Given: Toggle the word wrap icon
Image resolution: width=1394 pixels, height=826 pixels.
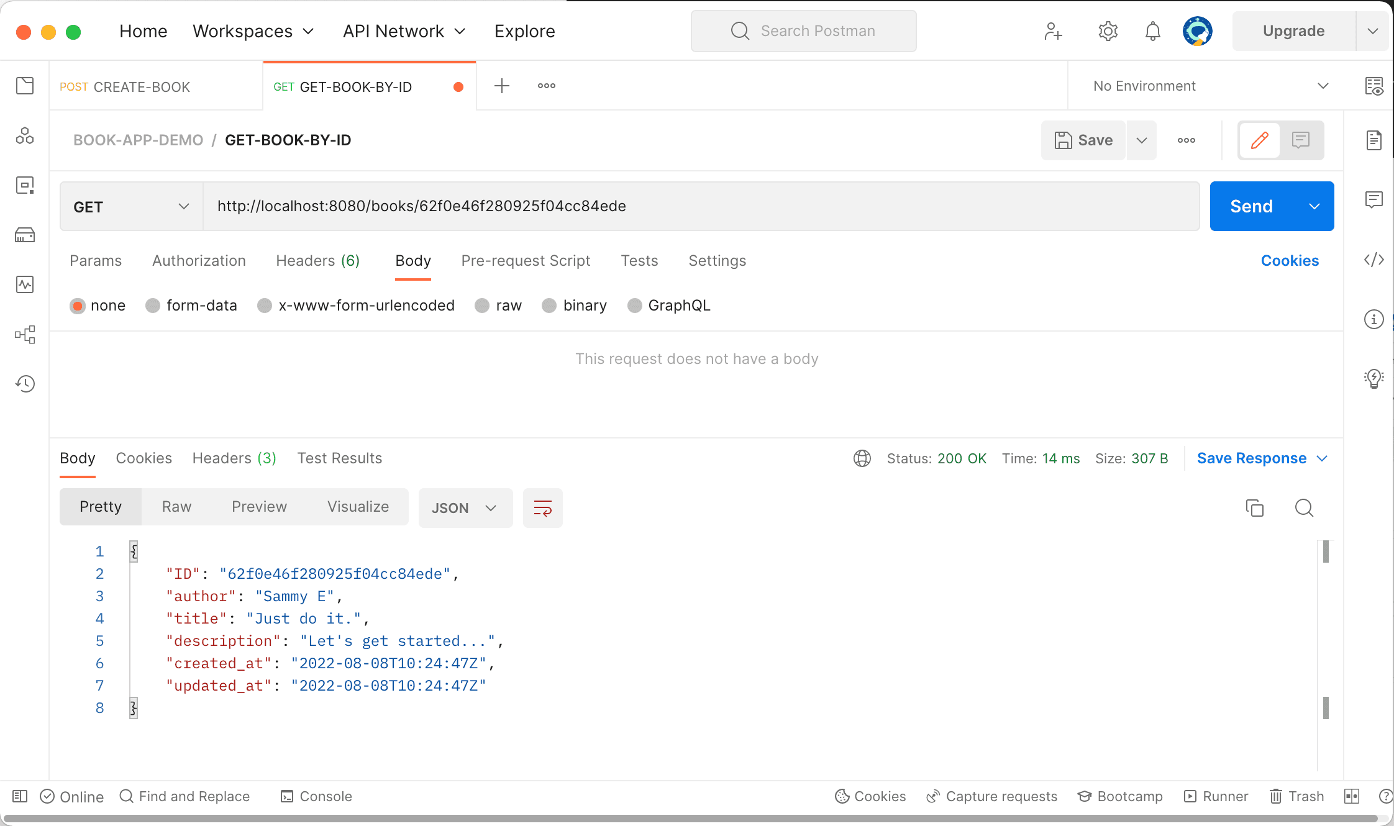Looking at the screenshot, I should pyautogui.click(x=542, y=508).
